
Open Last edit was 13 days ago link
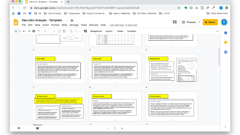(123, 25)
